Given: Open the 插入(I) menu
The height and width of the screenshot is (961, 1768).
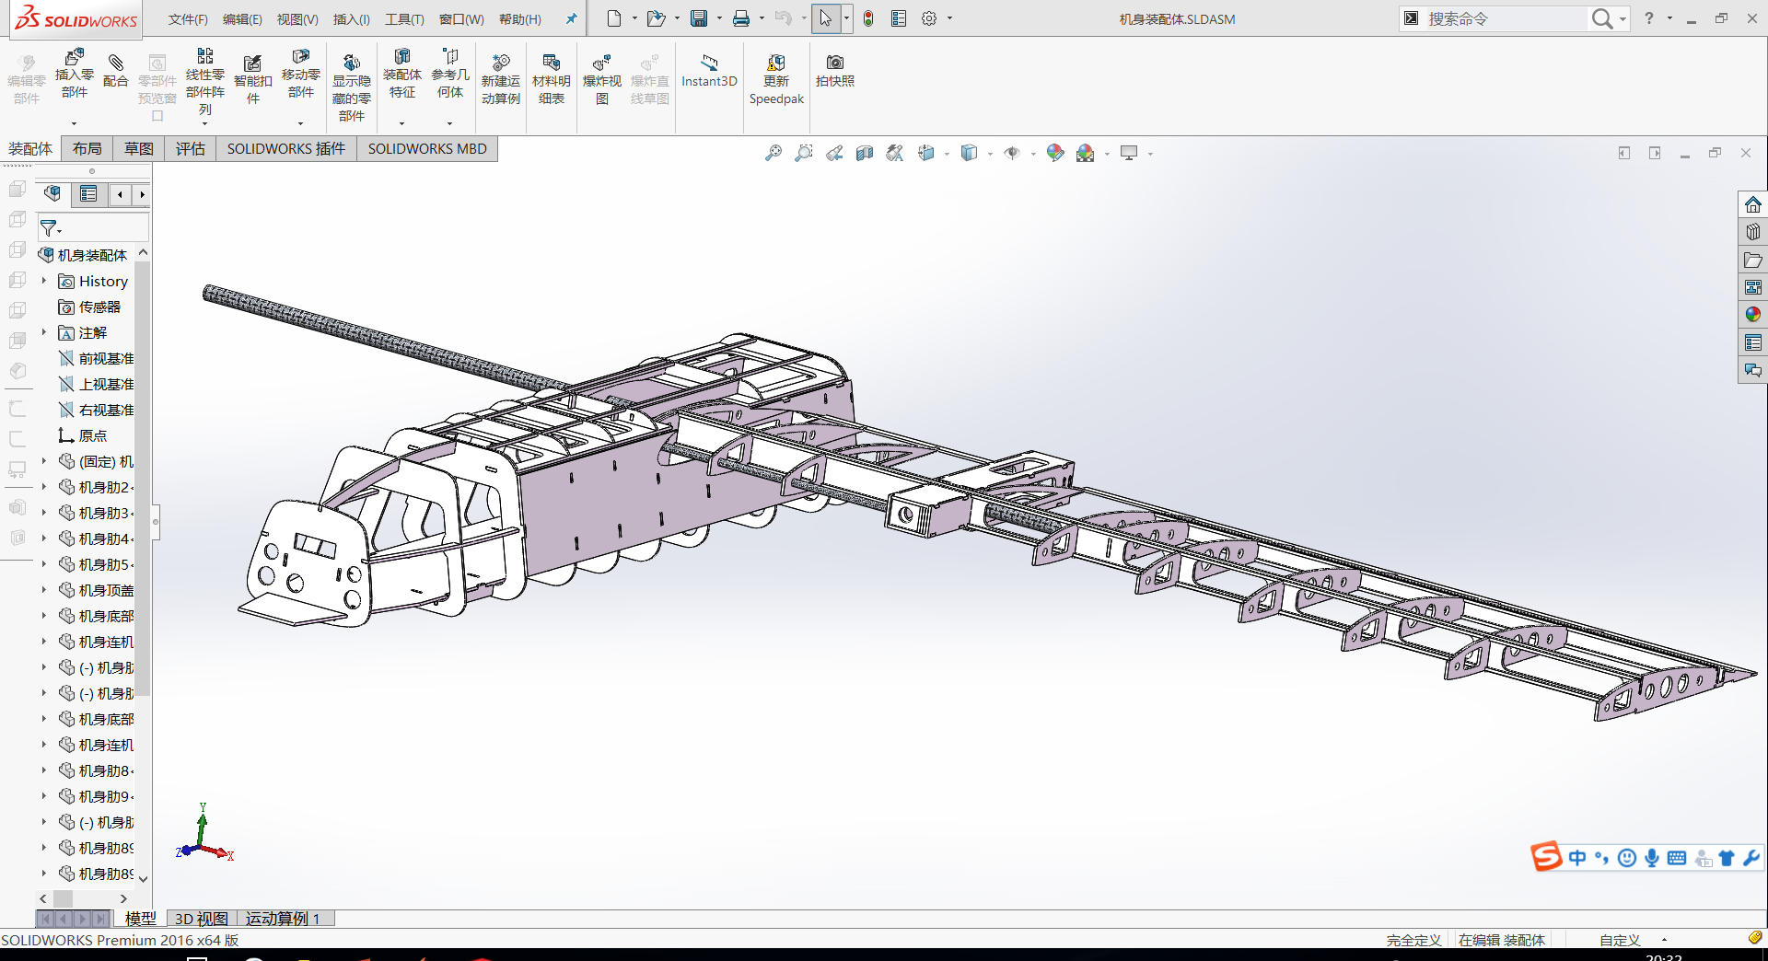Looking at the screenshot, I should click(351, 18).
